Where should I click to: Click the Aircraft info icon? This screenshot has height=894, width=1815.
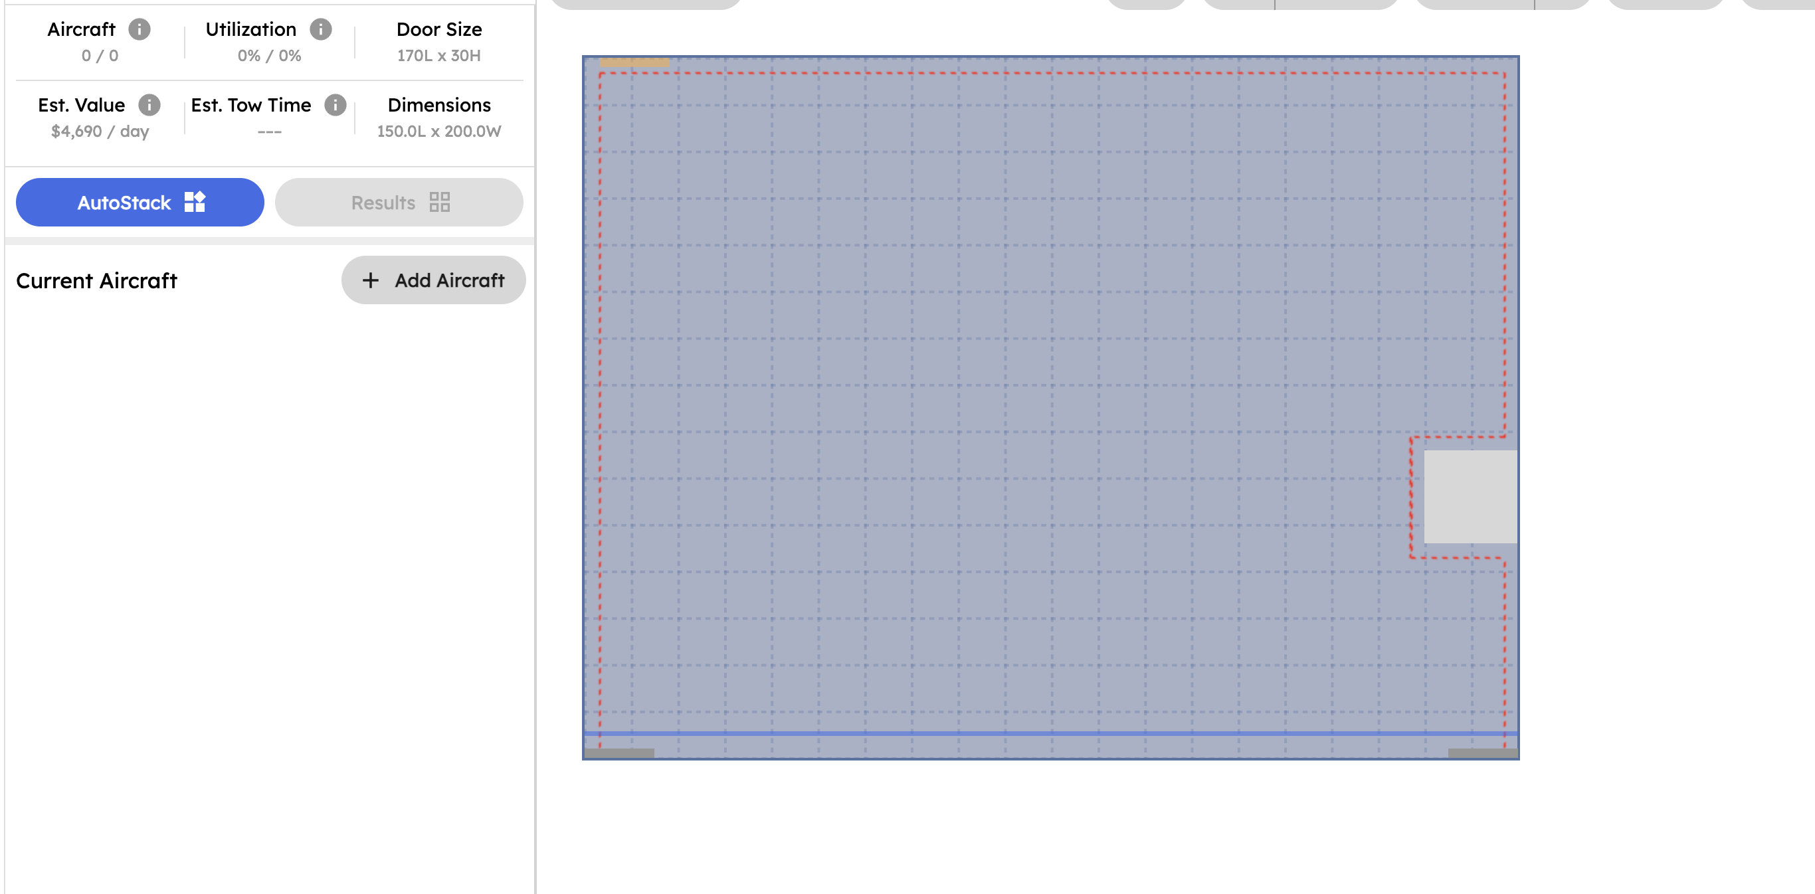(140, 29)
